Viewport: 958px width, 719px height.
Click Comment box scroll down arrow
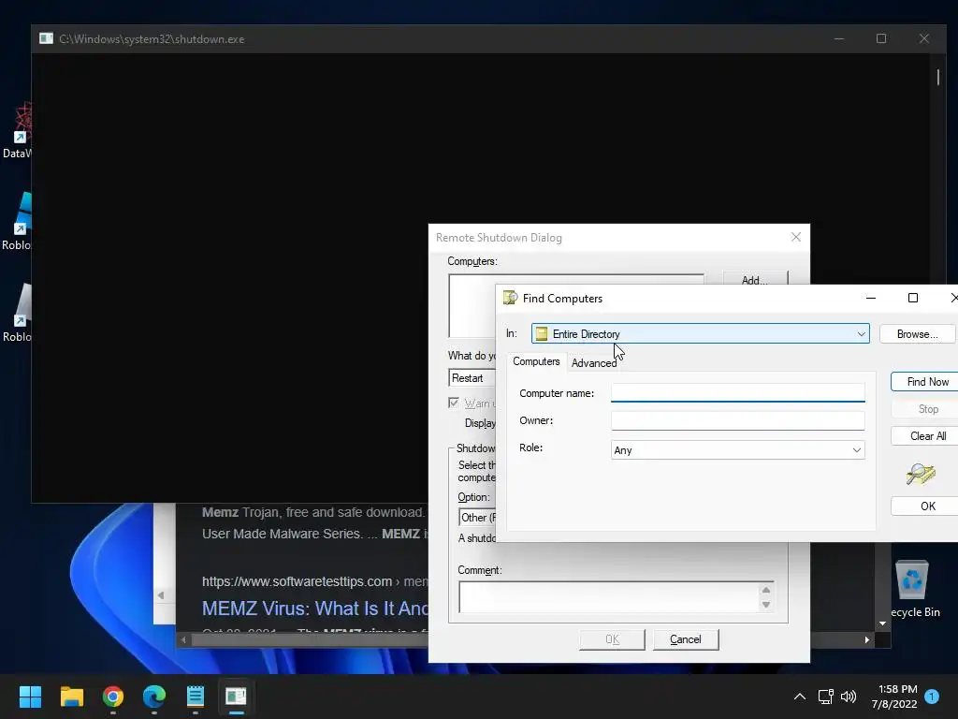pyautogui.click(x=766, y=605)
